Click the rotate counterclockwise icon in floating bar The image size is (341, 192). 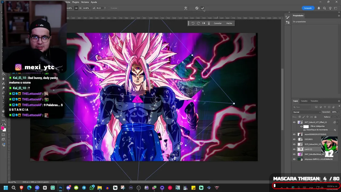pos(193,23)
